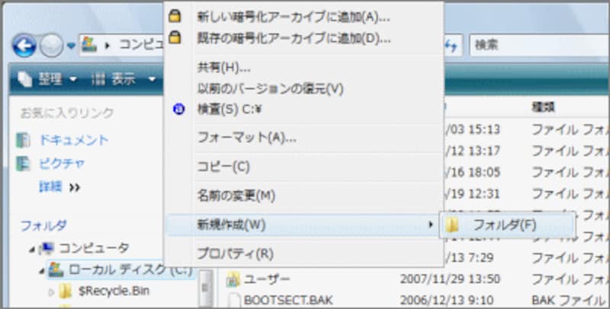Viewport: 610px width, 309px height.
Task: Open ピクチャ favorite link
Action: (62, 164)
